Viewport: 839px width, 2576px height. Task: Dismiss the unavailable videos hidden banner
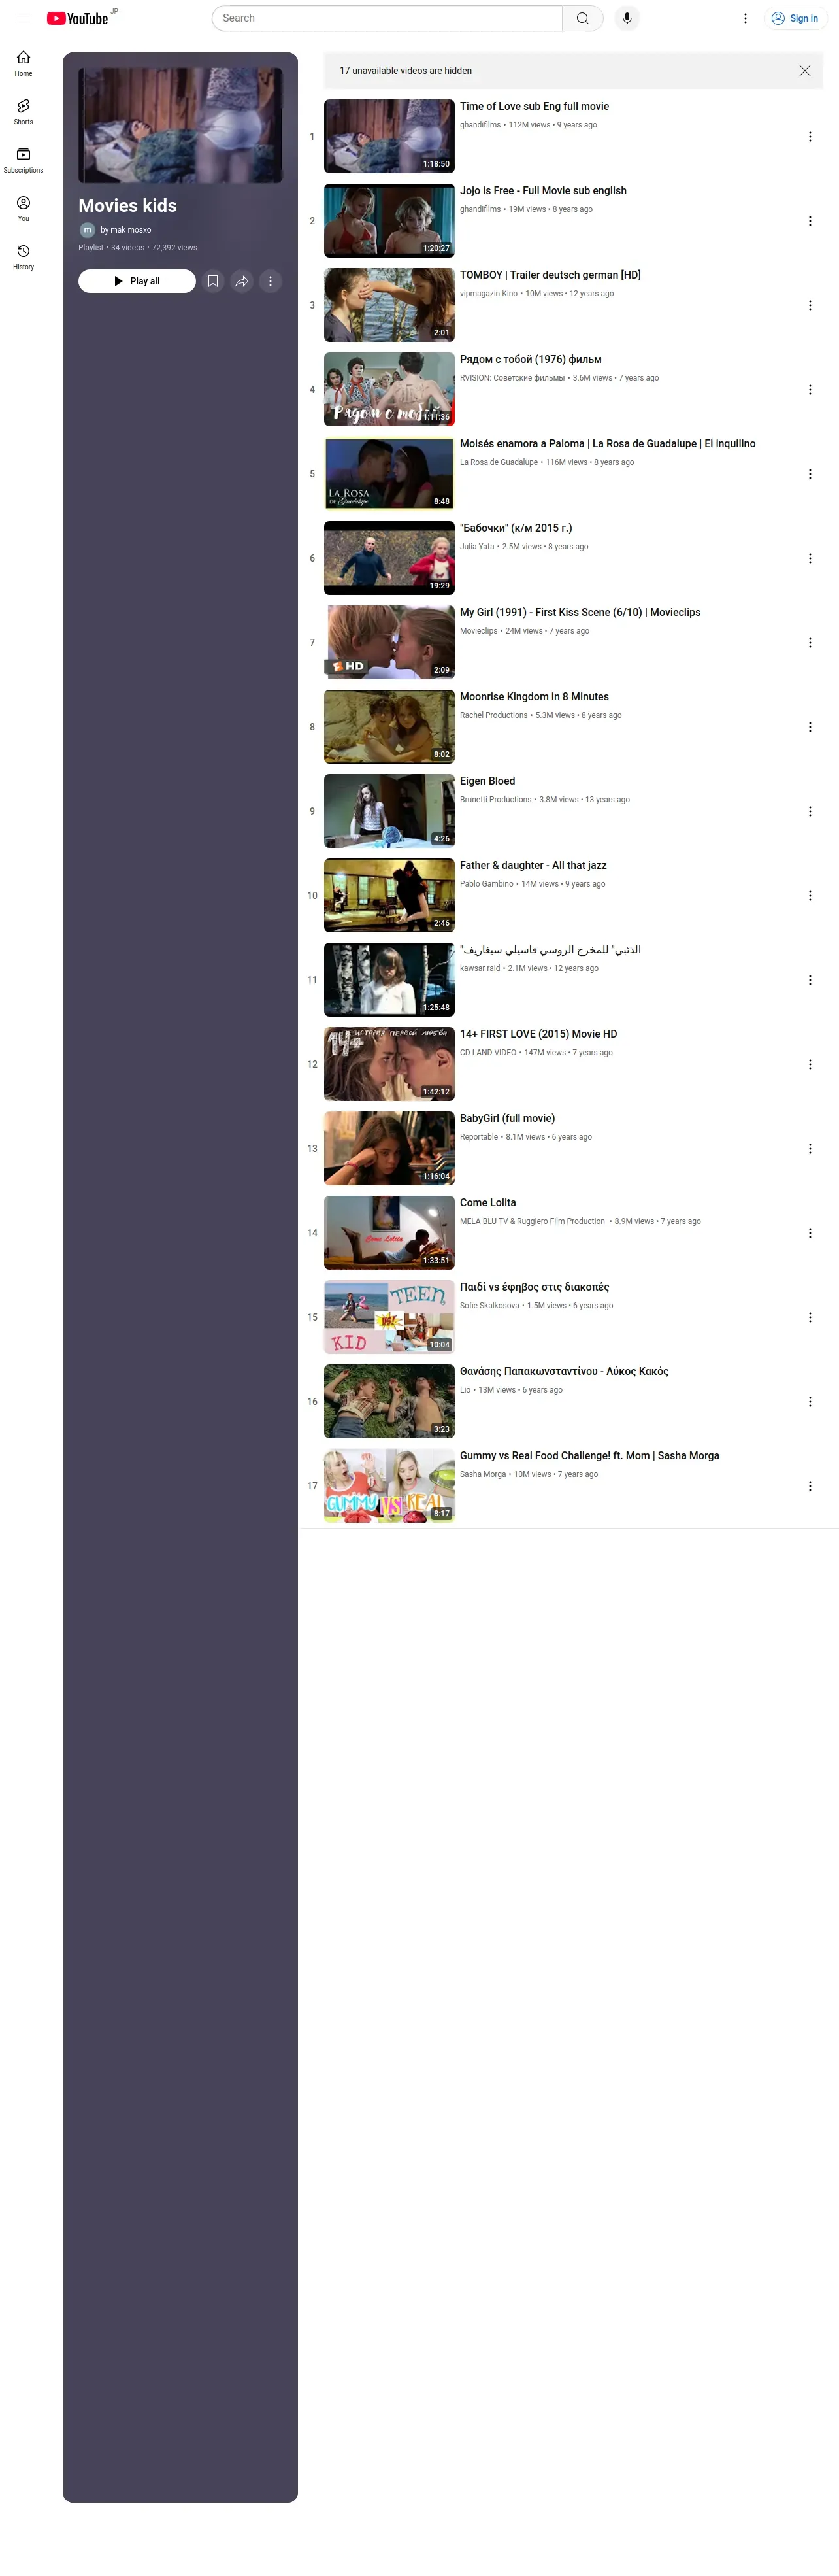coord(805,70)
